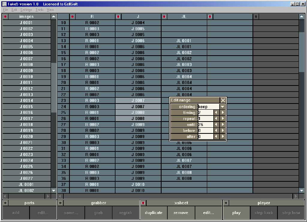Open the Settings menu
The width and height of the screenshot is (307, 222).
26,10
